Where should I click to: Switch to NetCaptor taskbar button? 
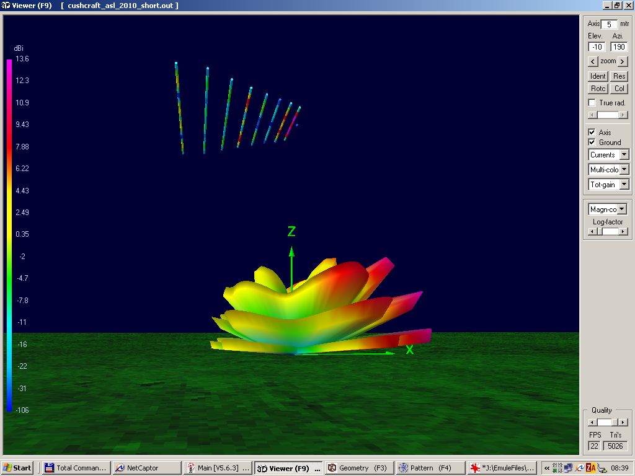[x=147, y=468]
